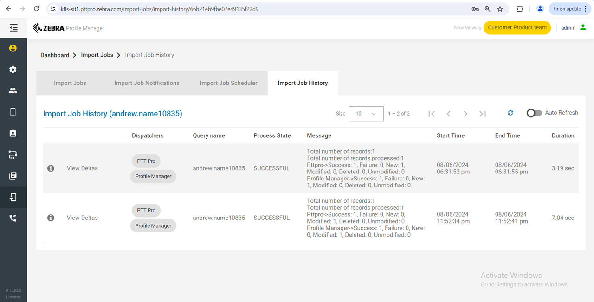Open the users management sidebar icon
Viewport: 594px width, 302px height.
pos(13,90)
